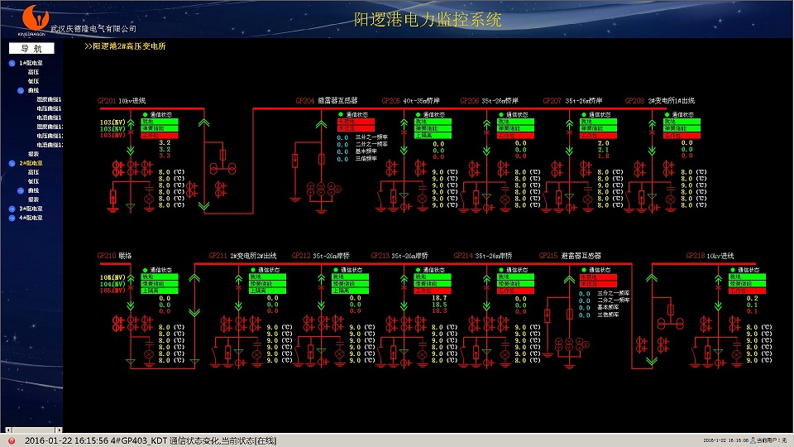Image resolution: width=794 pixels, height=447 pixels.
Task: Select the GP211 indicator lamp symbol
Action: pyautogui.click(x=257, y=354)
